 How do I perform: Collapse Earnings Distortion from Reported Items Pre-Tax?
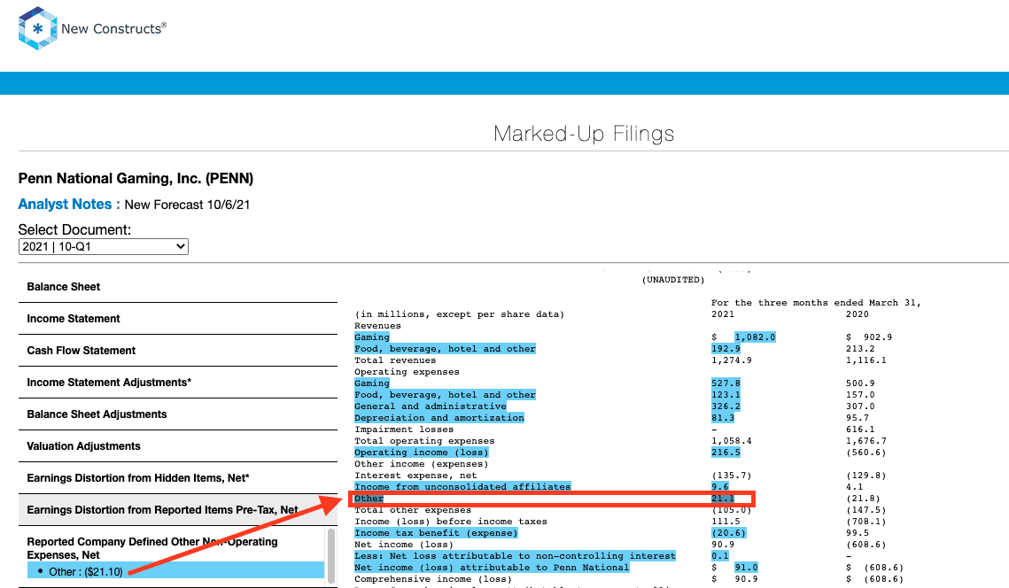pos(177,509)
